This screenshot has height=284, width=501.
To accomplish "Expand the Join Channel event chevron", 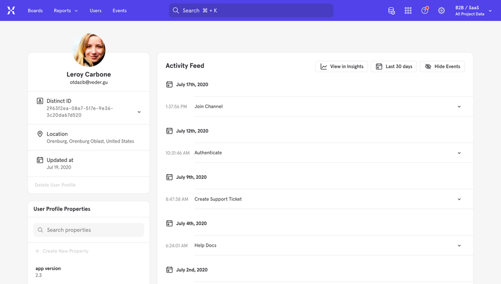I will (459, 107).
